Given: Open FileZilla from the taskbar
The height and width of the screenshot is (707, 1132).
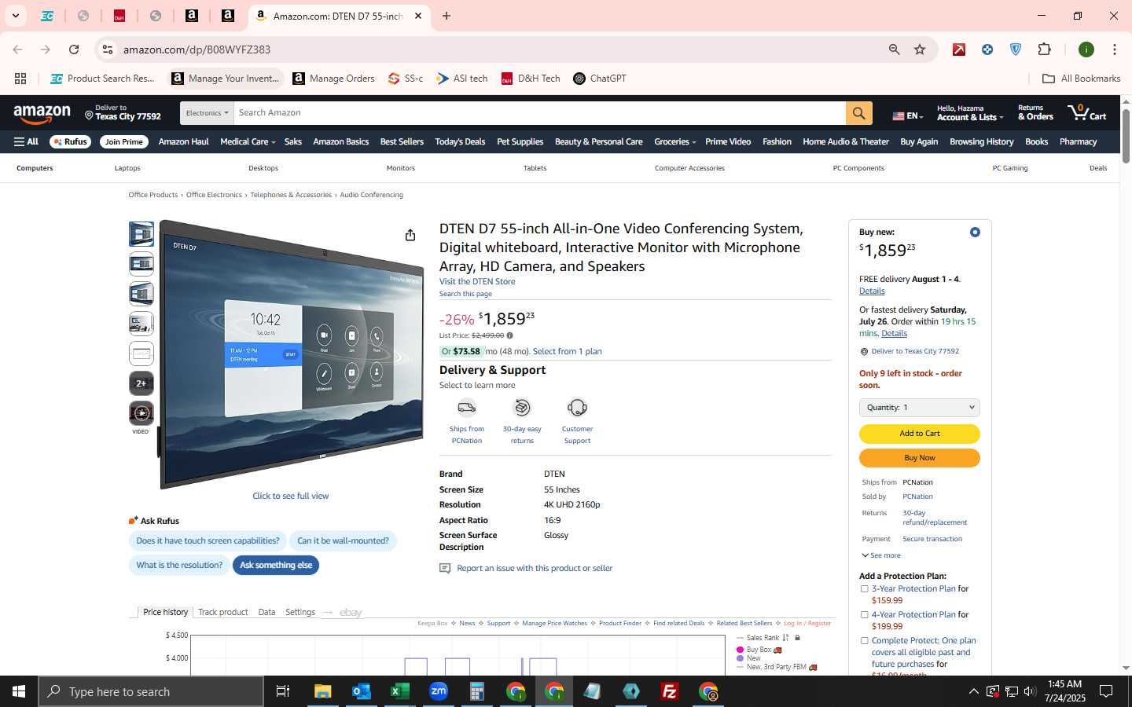Looking at the screenshot, I should pos(670,691).
